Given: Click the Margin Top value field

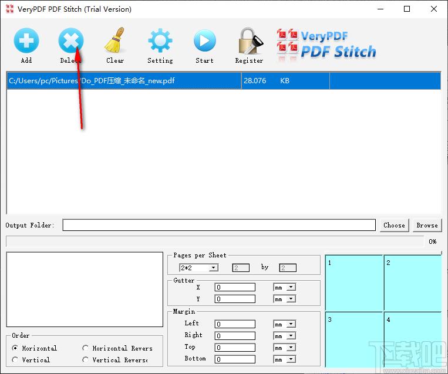Looking at the screenshot, I should 235,347.
